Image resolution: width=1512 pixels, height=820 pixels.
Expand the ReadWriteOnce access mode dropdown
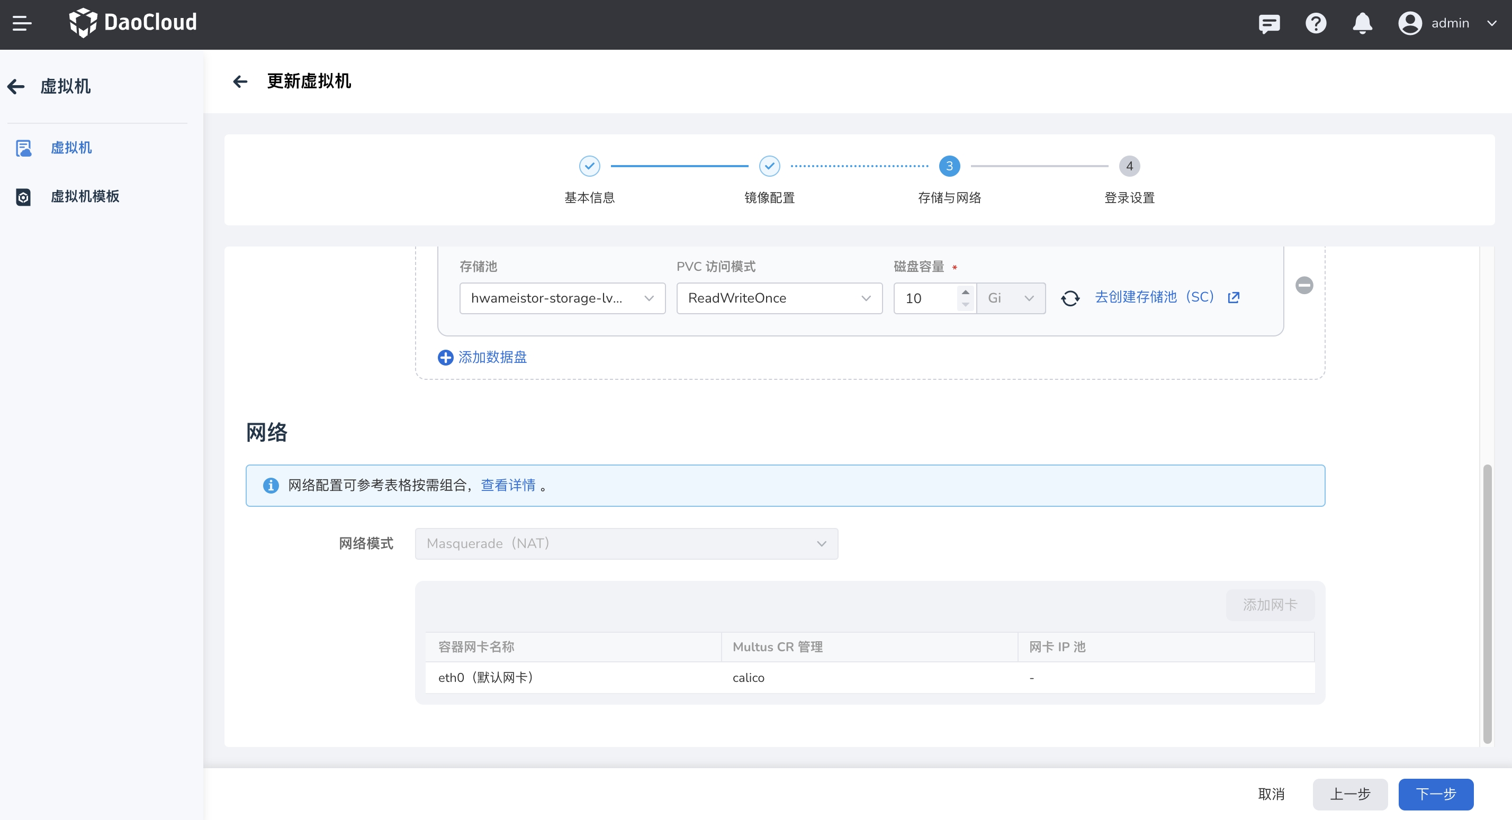778,298
